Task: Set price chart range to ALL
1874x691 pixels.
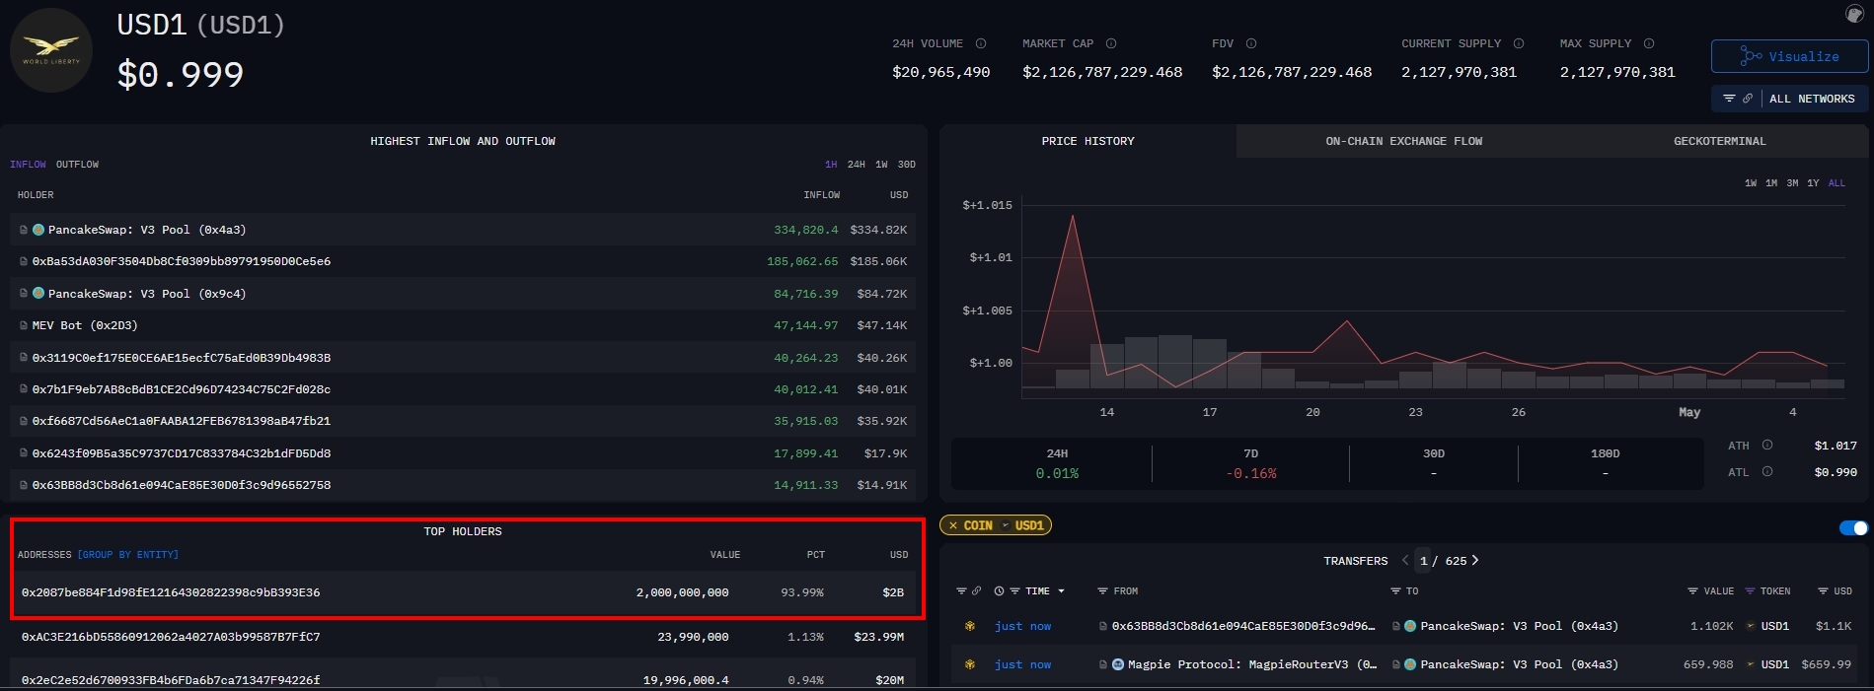Action: click(1837, 183)
